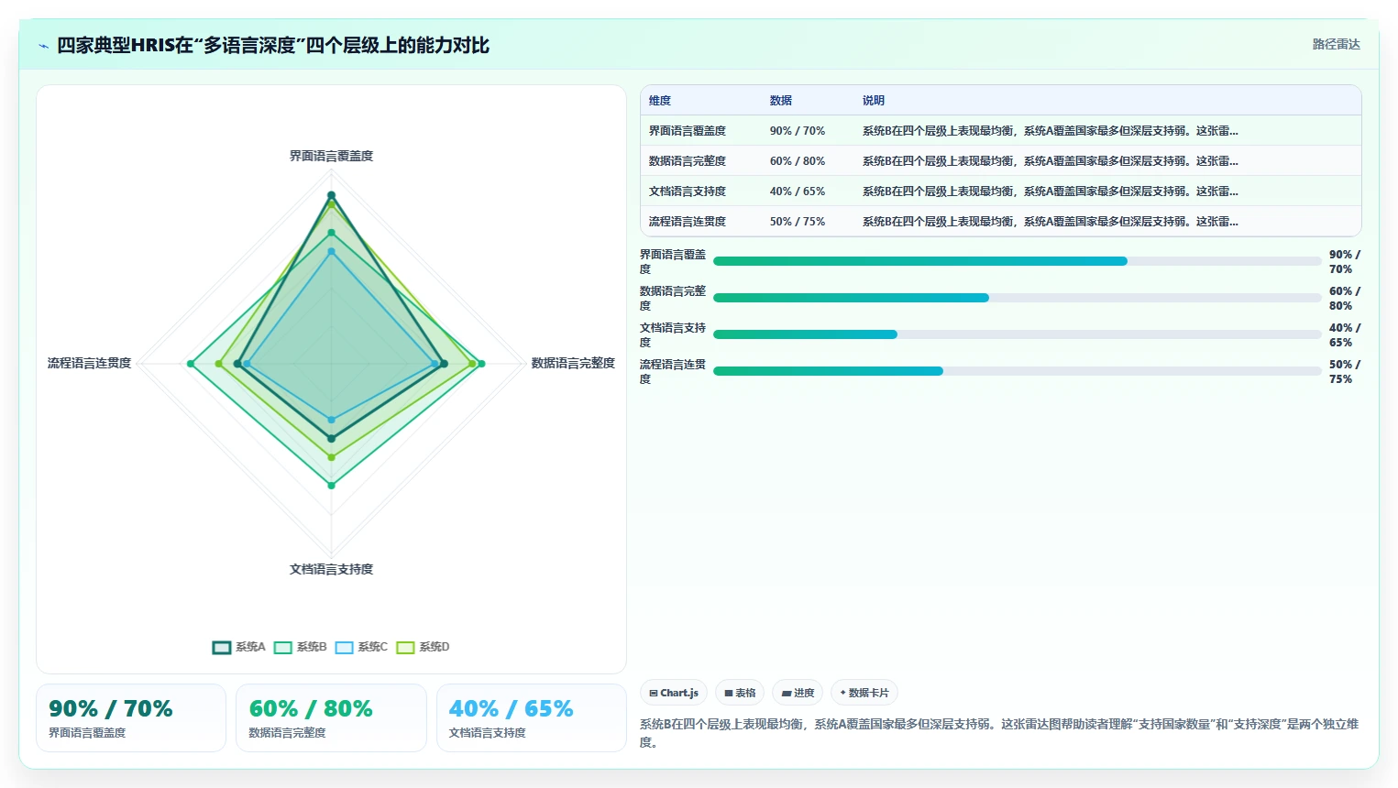The height and width of the screenshot is (788, 1398).
Task: Click 系统B left data point on 流程 axis
Action: (x=191, y=364)
